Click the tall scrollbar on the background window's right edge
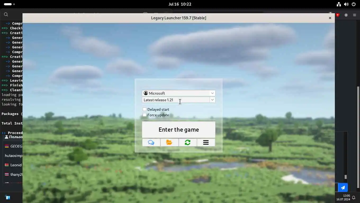360x203 pixels. 358,137
